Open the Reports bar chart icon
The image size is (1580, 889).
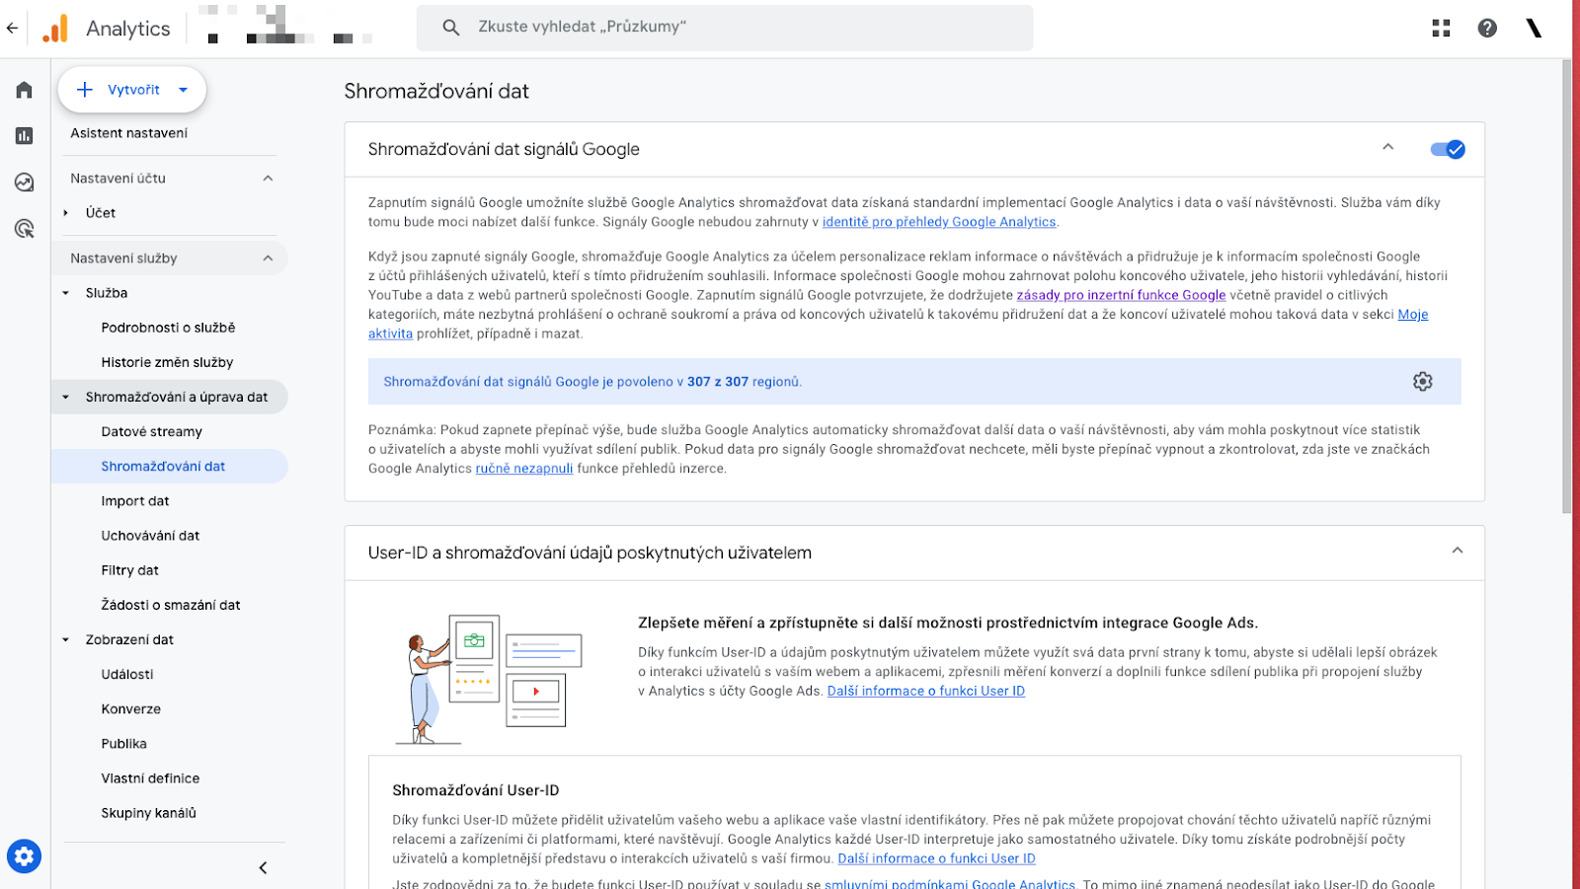25,136
